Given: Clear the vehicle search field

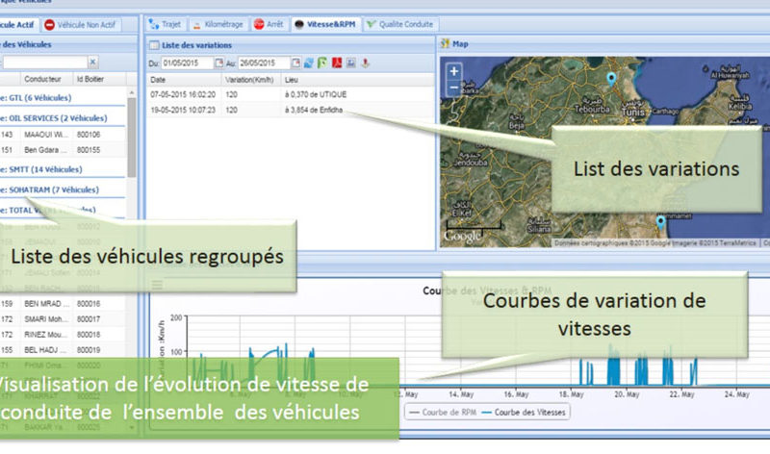Looking at the screenshot, I should (121, 62).
